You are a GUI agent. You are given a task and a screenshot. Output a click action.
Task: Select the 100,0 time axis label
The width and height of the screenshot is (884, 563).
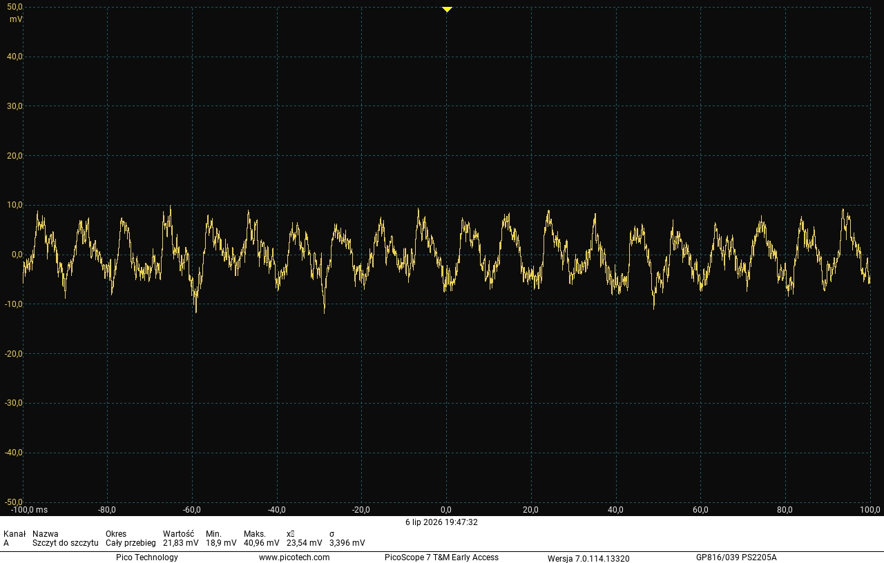tap(869, 510)
